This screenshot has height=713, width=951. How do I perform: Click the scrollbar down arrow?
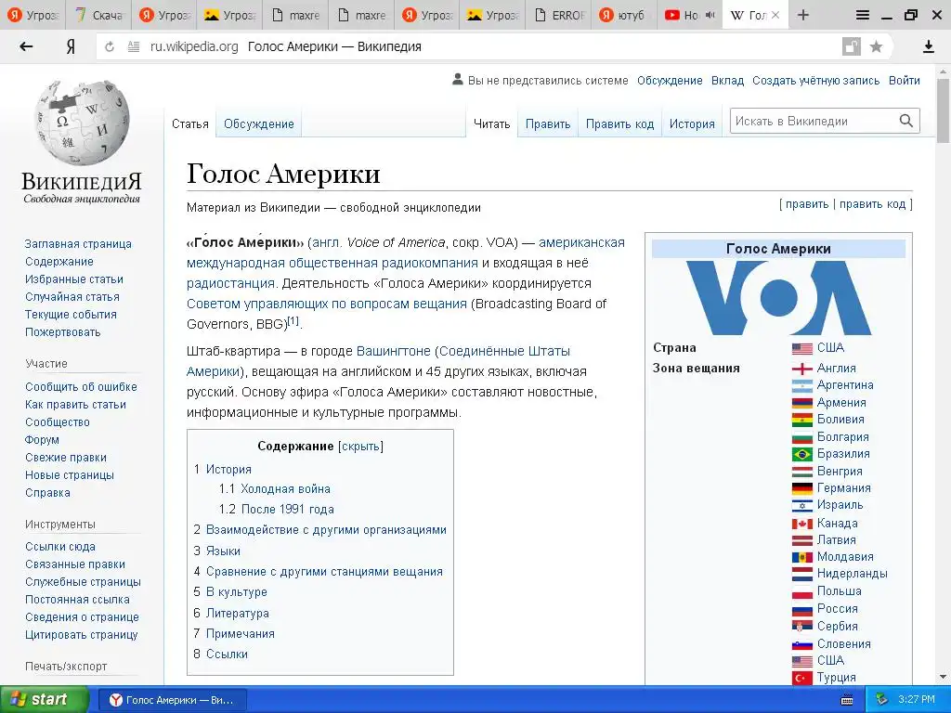click(x=943, y=676)
